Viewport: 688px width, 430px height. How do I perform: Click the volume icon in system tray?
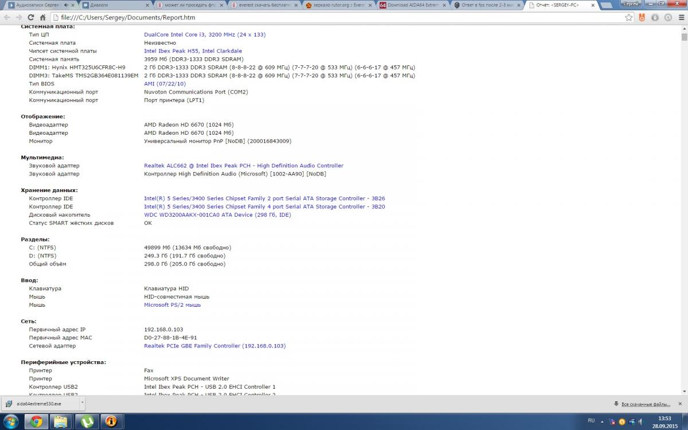click(x=640, y=421)
